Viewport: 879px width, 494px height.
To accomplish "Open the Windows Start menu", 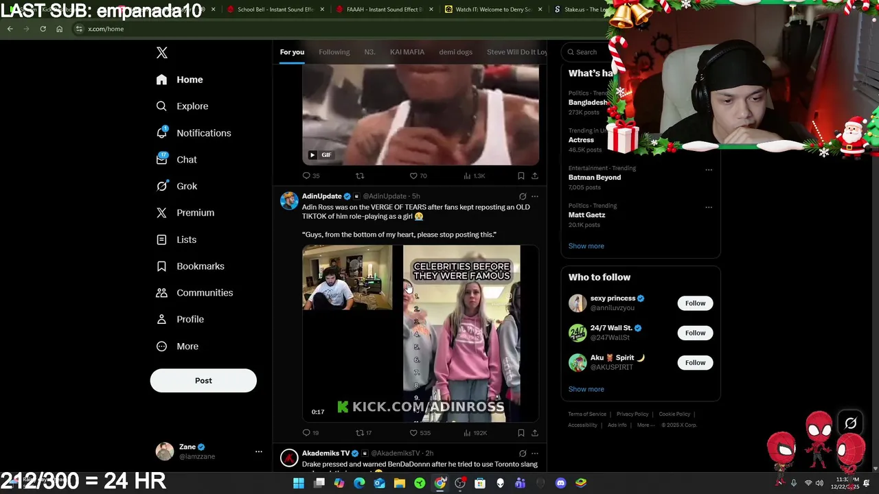I will 299,483.
